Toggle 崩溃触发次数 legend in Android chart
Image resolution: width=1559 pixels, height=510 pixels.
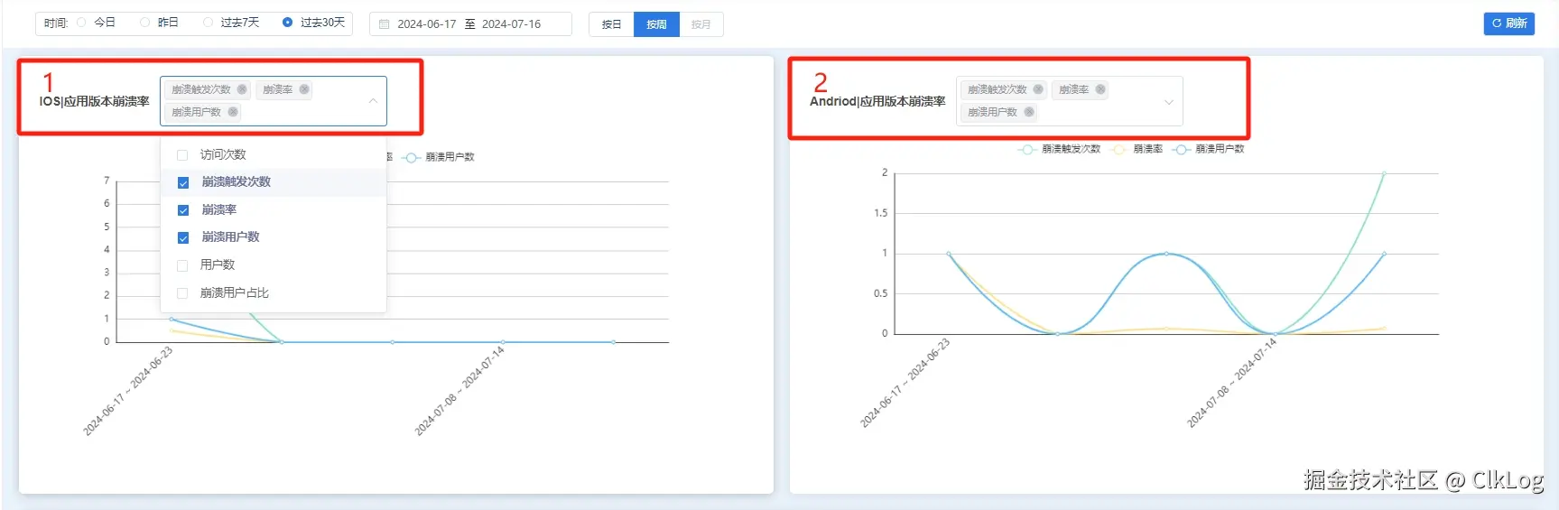(x=1059, y=149)
